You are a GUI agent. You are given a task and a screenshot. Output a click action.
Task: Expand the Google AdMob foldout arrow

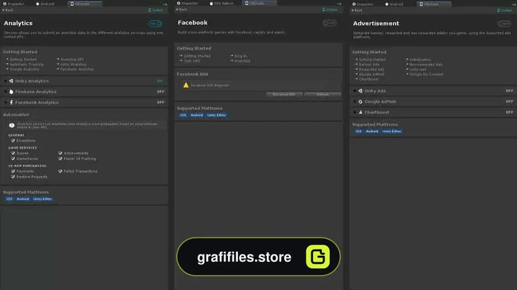click(355, 101)
